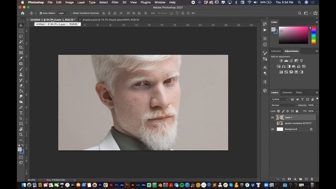The width and height of the screenshot is (336, 189).
Task: Select the History Brush tool
Action: click(x=21, y=80)
